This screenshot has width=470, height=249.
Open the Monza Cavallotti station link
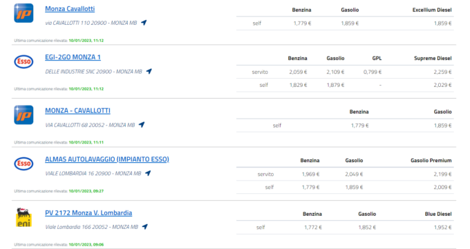[x=70, y=9]
